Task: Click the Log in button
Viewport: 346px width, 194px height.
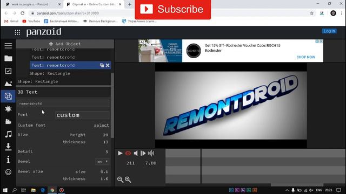Action: point(329,31)
